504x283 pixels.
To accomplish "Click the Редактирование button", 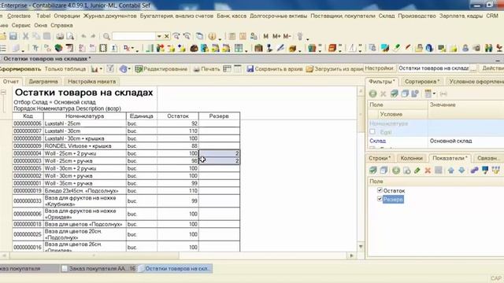I will pyautogui.click(x=161, y=68).
